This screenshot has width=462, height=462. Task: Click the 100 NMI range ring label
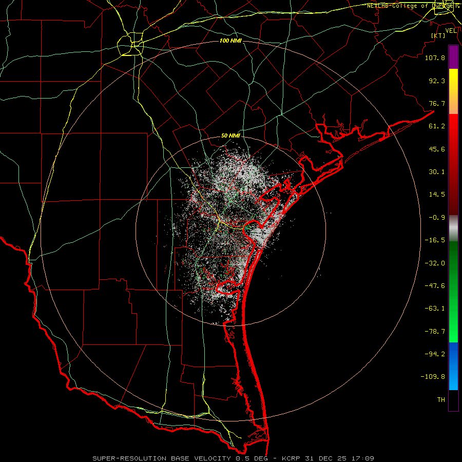pos(230,41)
